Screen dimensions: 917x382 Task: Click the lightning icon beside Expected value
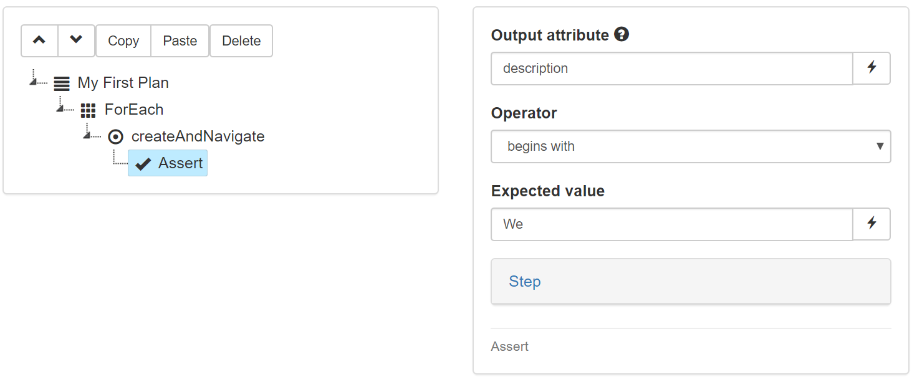point(871,224)
